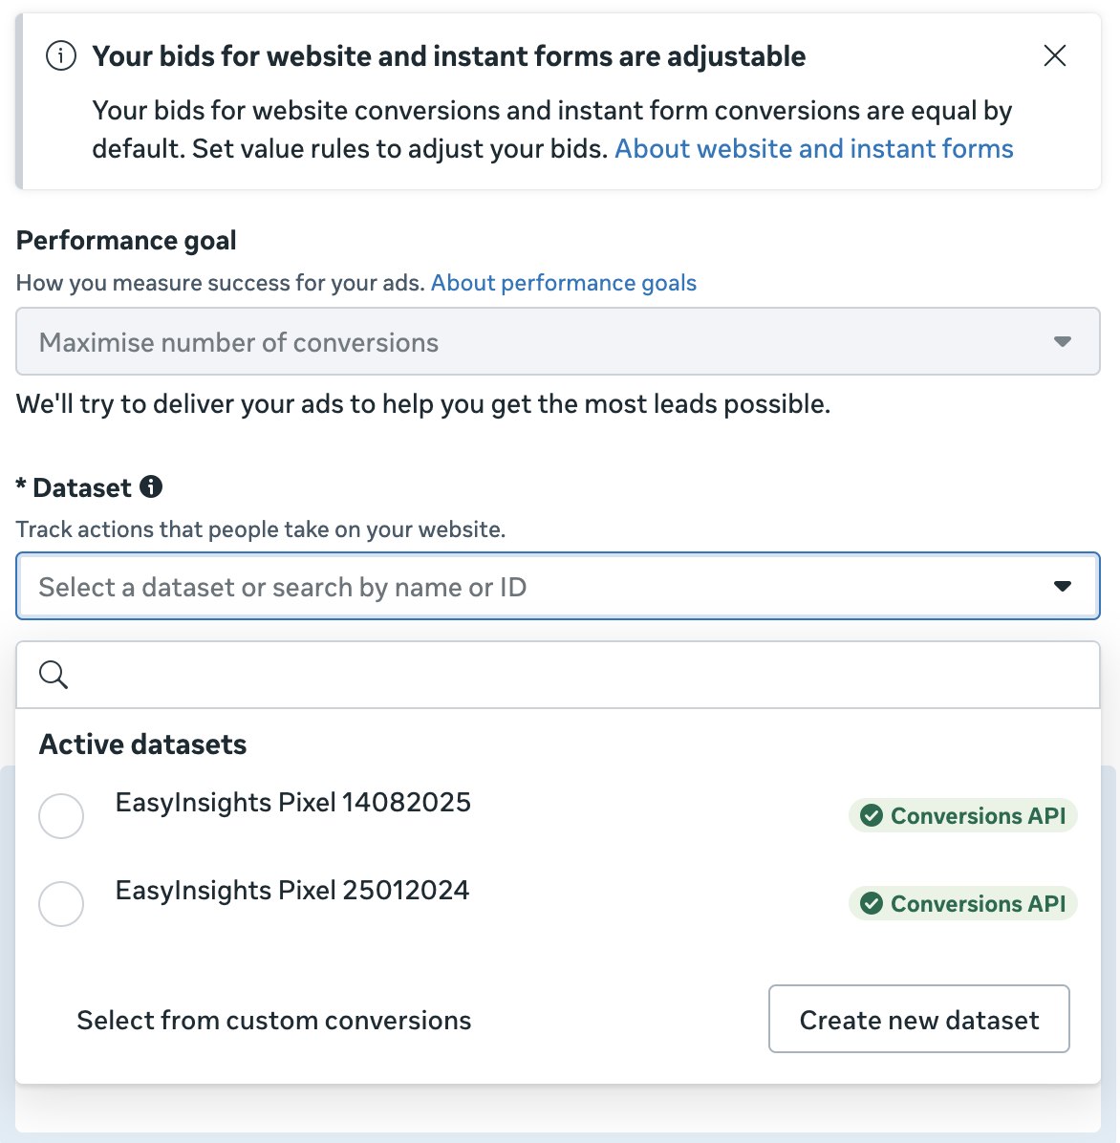Click the info icon beside the bids notice
Image resolution: width=1120 pixels, height=1143 pixels.
(x=61, y=56)
